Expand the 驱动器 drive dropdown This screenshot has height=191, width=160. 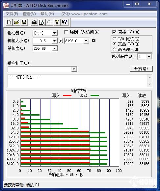[55, 33]
